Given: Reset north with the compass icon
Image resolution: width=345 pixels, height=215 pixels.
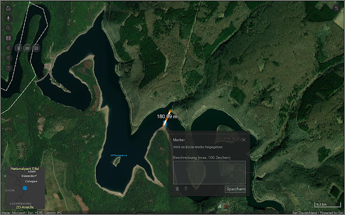Looking at the screenshot, I should click(8, 18).
